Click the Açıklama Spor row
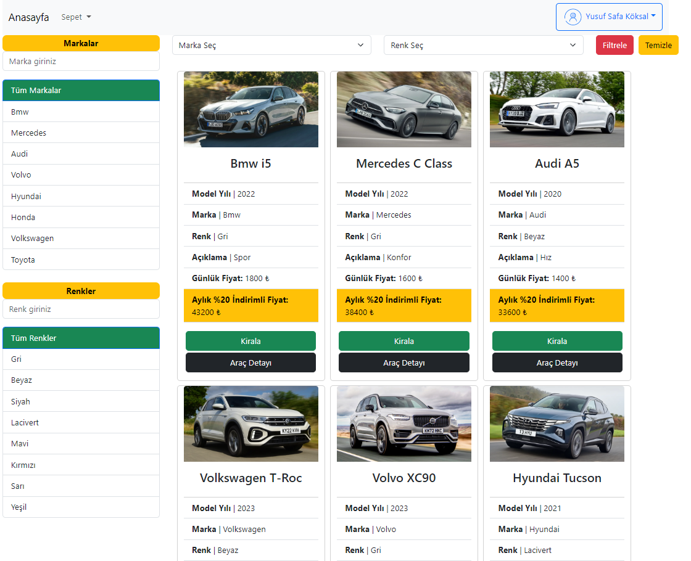The width and height of the screenshot is (691, 561). click(x=250, y=257)
